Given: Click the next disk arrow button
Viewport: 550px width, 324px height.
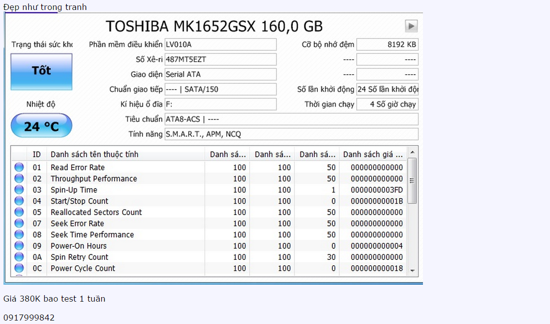Looking at the screenshot, I should click(x=411, y=26).
